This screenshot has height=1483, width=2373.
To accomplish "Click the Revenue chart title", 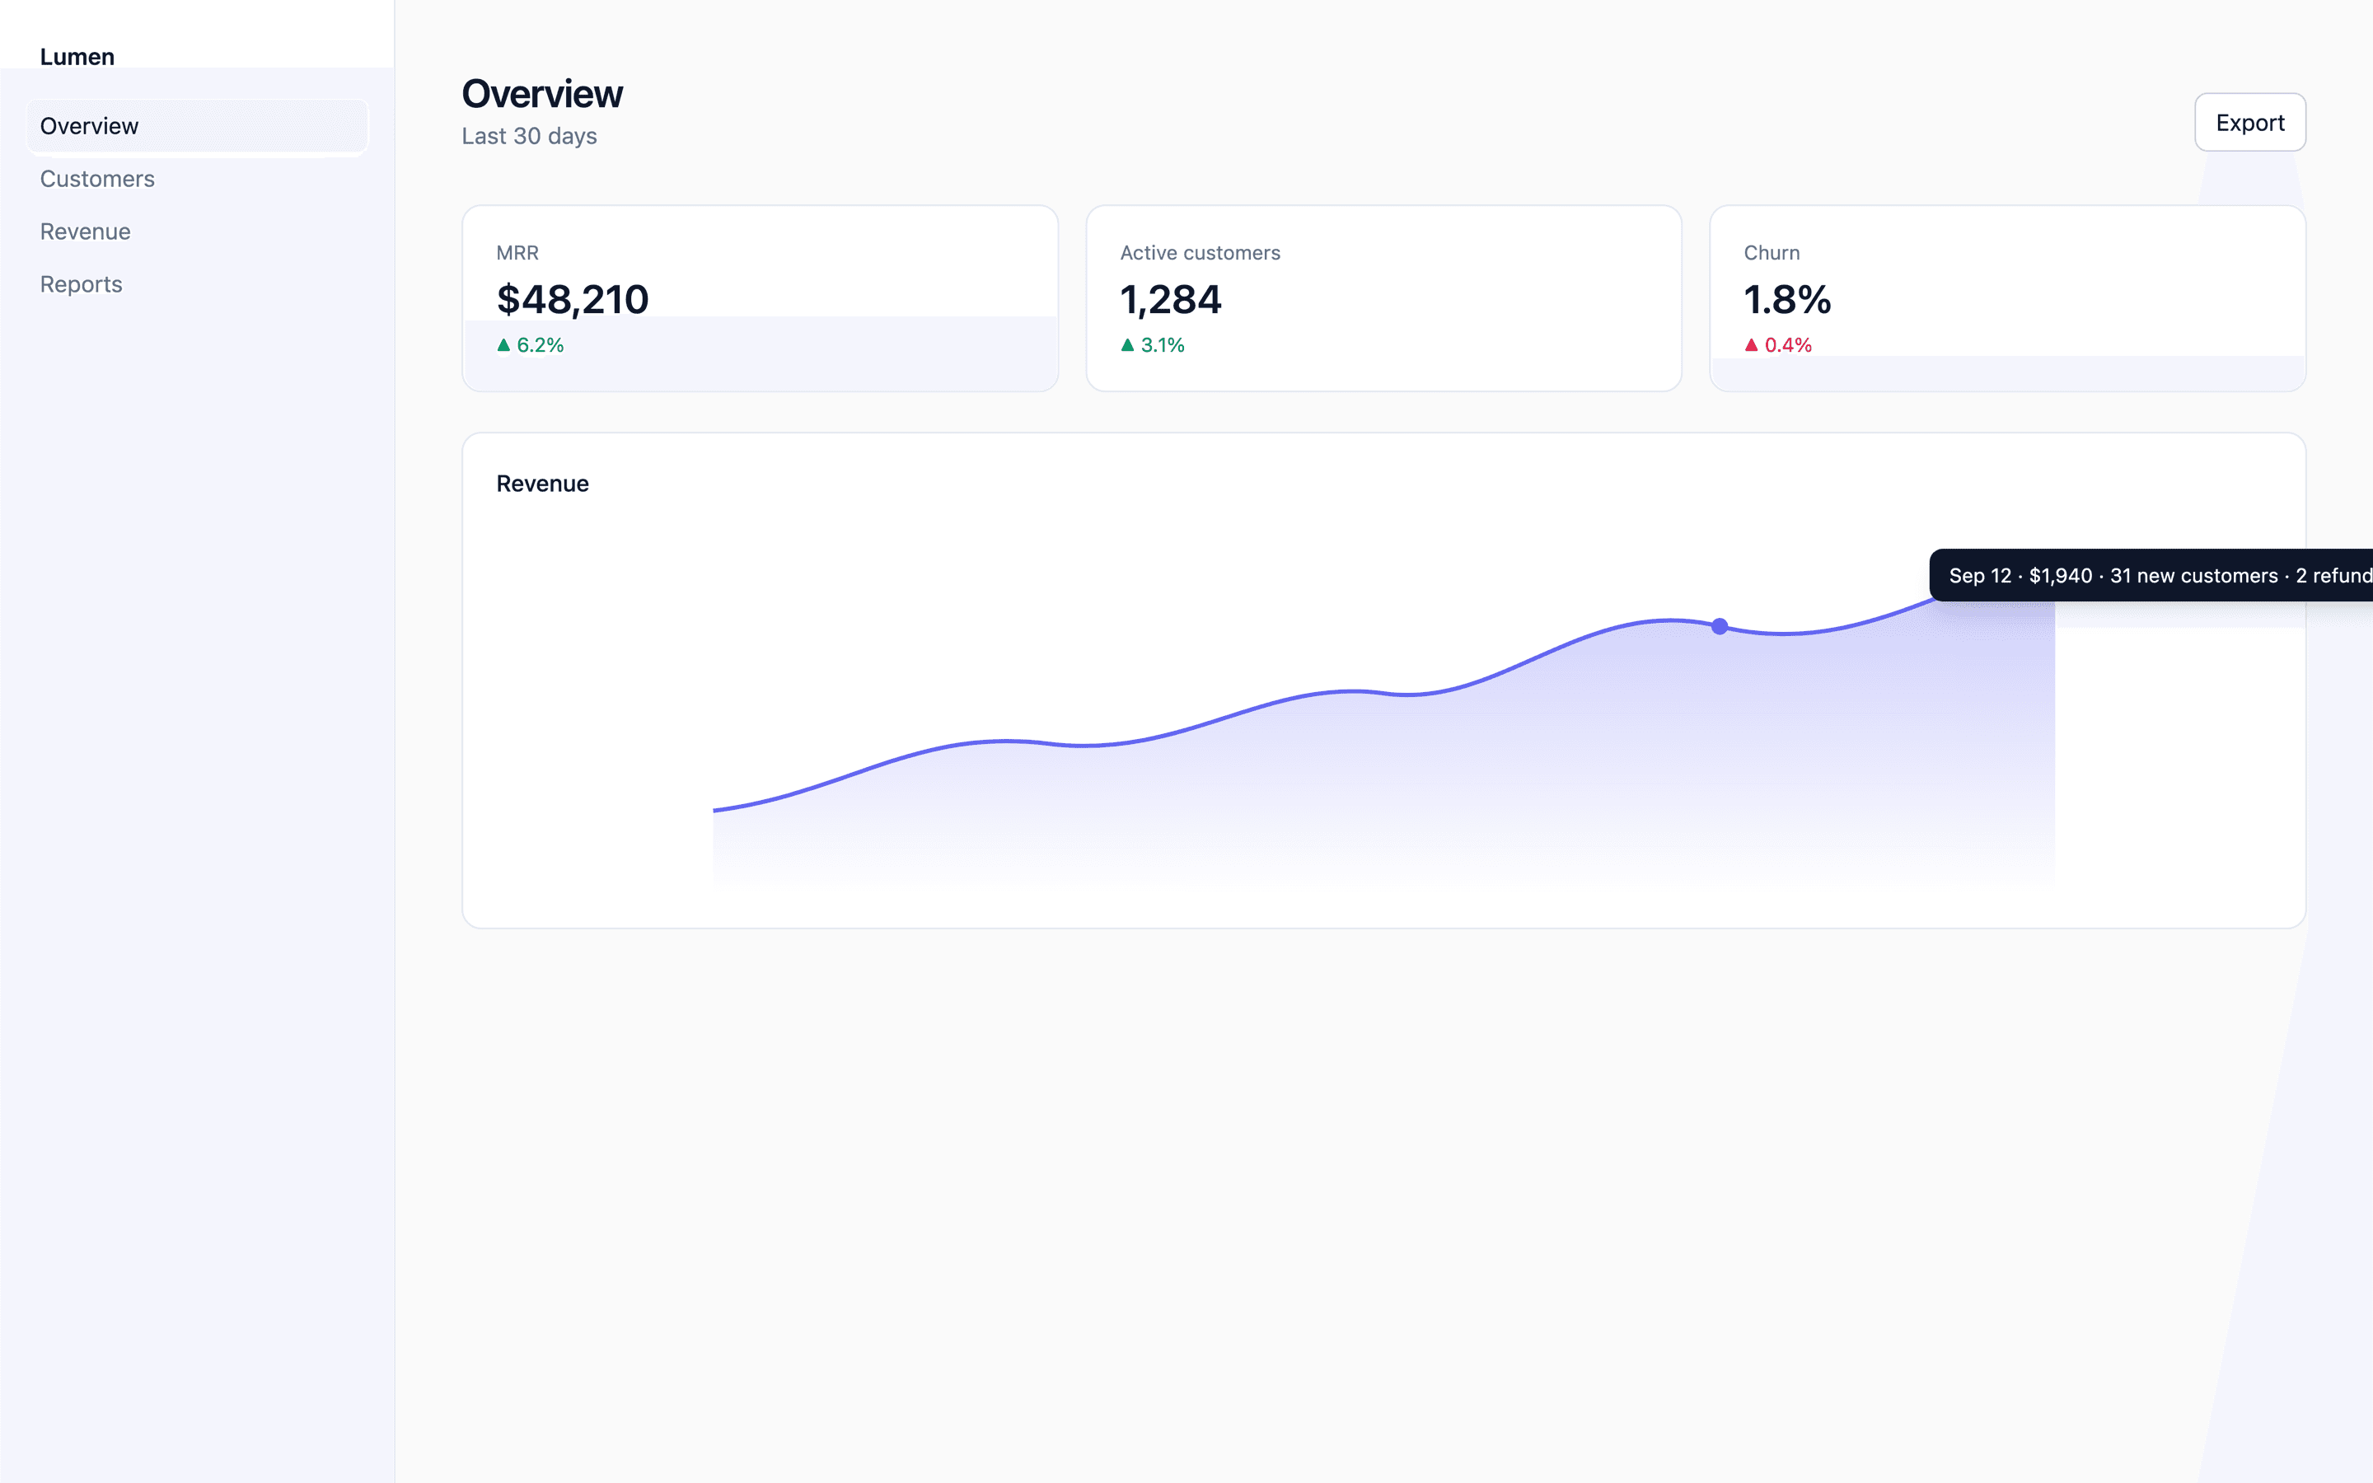I will point(542,484).
